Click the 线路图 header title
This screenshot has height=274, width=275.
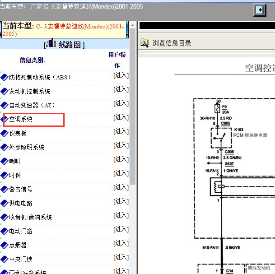click(x=70, y=45)
